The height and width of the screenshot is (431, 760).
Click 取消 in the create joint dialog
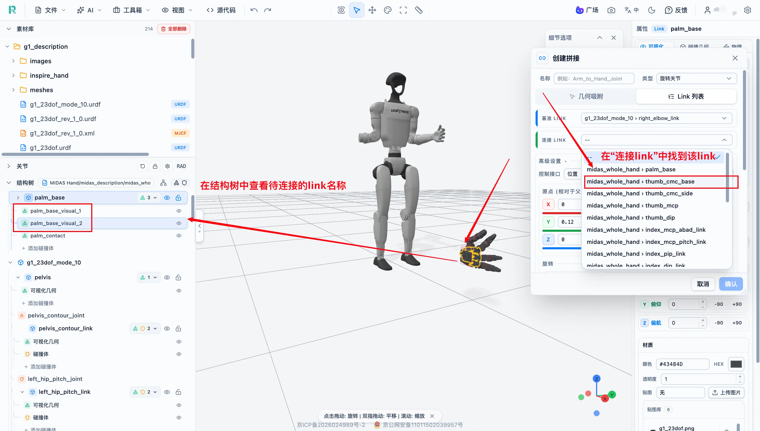pos(703,284)
